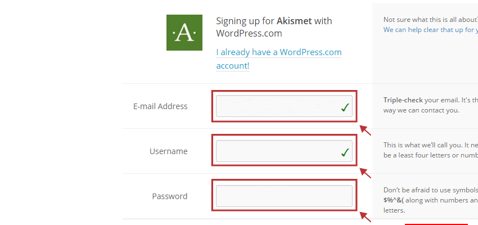The height and width of the screenshot is (225, 478).
Task: Click the red outlined button at the bottom
Action: [x=436, y=224]
